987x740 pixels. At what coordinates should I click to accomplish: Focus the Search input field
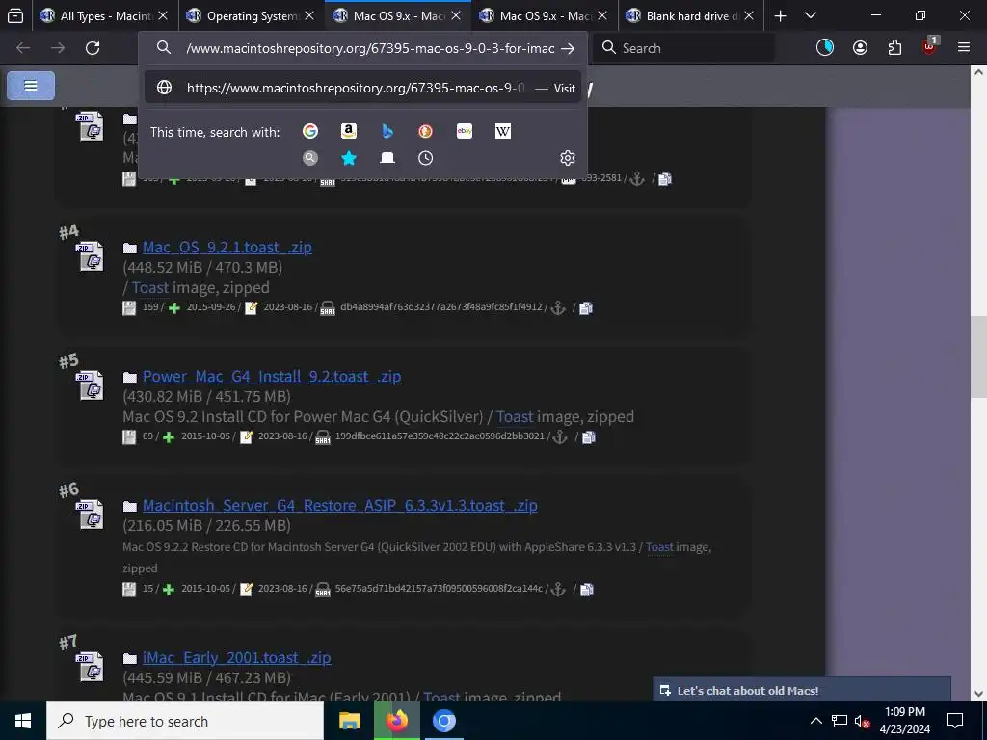coord(683,48)
